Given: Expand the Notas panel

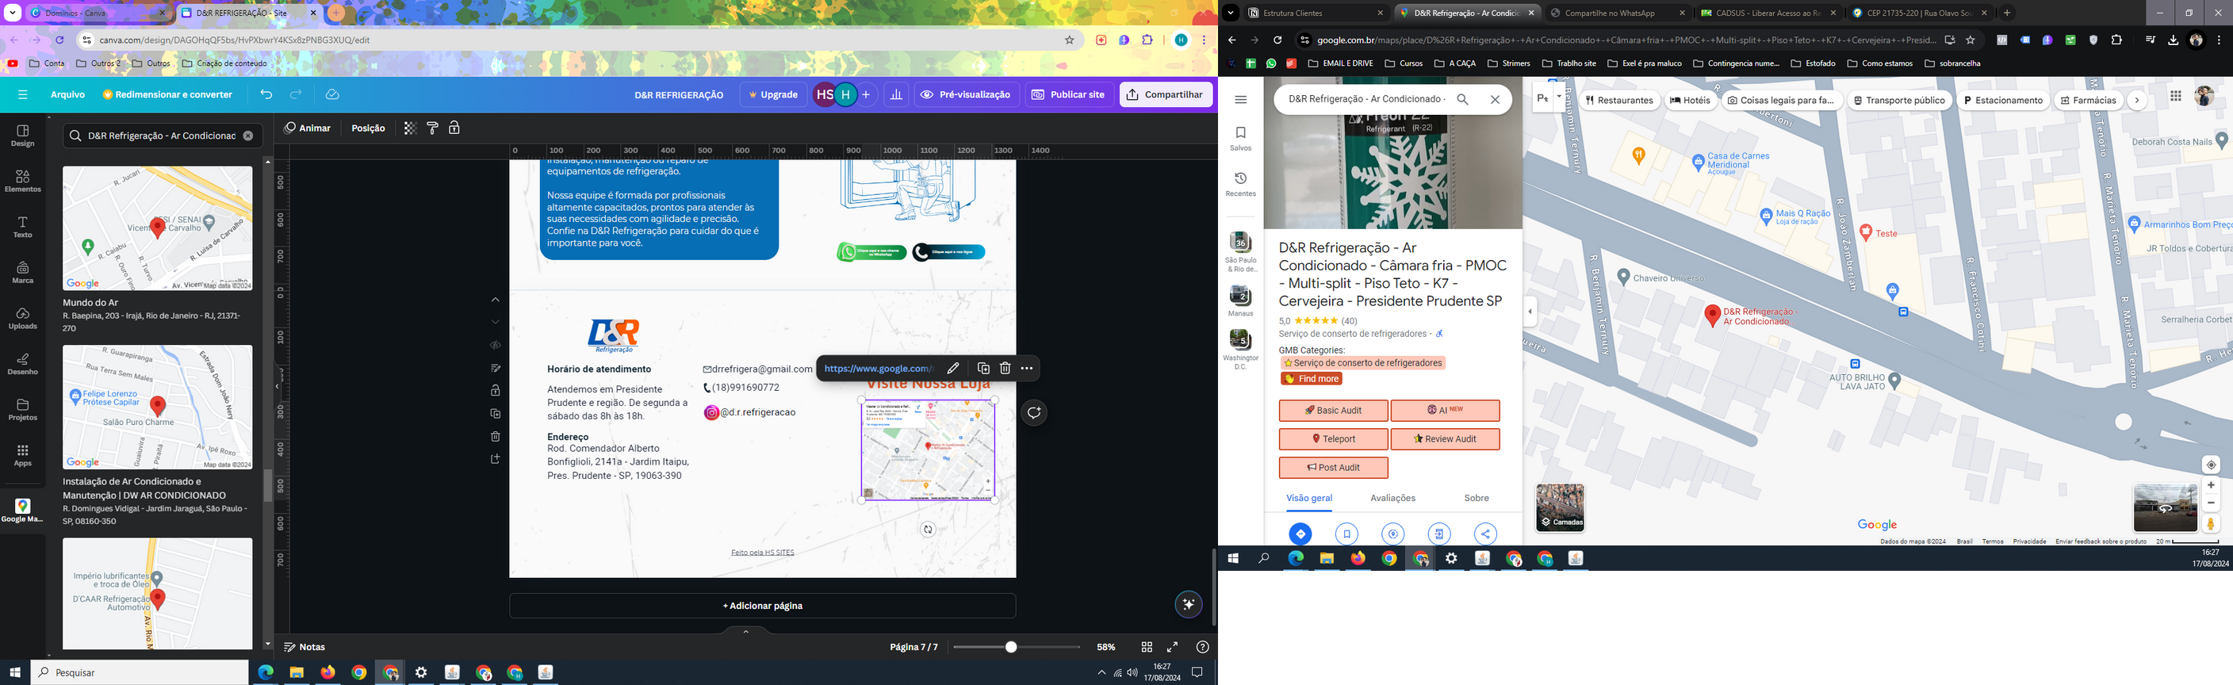Looking at the screenshot, I should (x=305, y=647).
